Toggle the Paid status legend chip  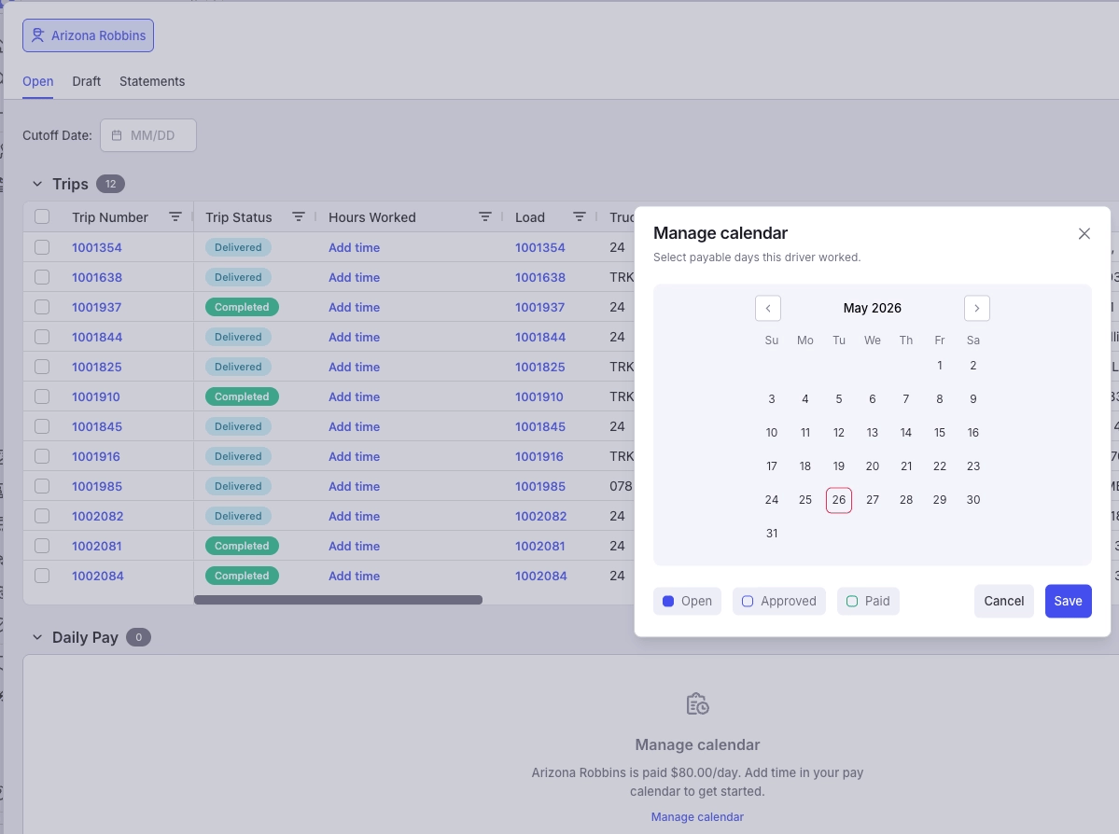click(868, 602)
